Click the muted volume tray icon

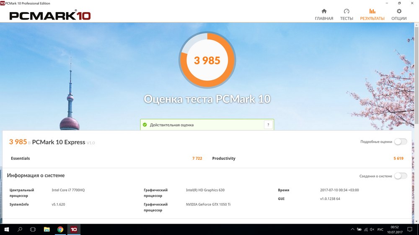[372, 230]
